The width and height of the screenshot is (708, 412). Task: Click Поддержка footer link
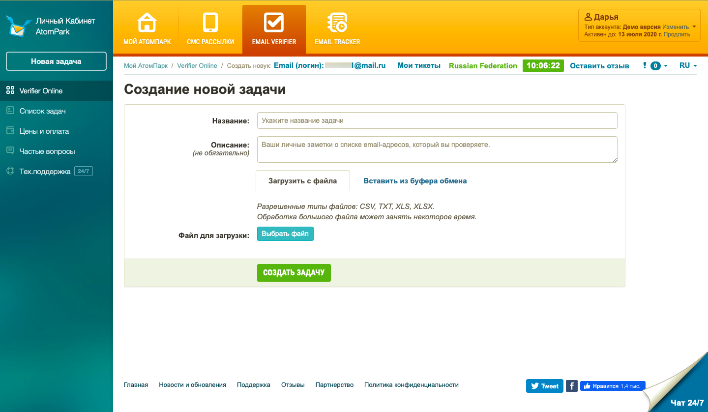[x=254, y=385]
